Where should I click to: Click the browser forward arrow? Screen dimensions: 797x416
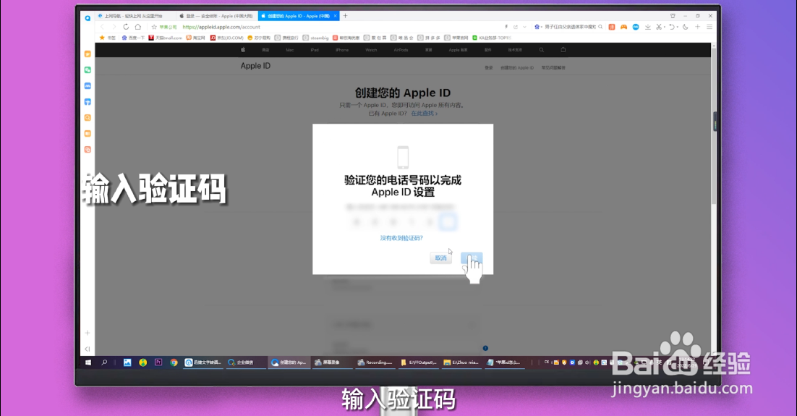click(x=114, y=27)
